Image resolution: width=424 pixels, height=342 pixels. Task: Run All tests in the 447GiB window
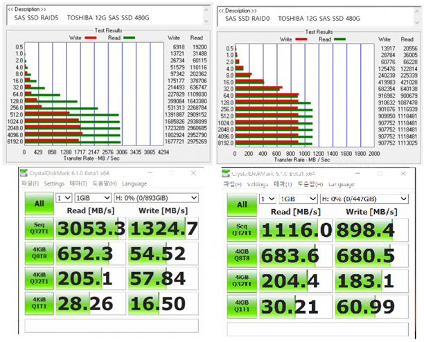(x=242, y=205)
